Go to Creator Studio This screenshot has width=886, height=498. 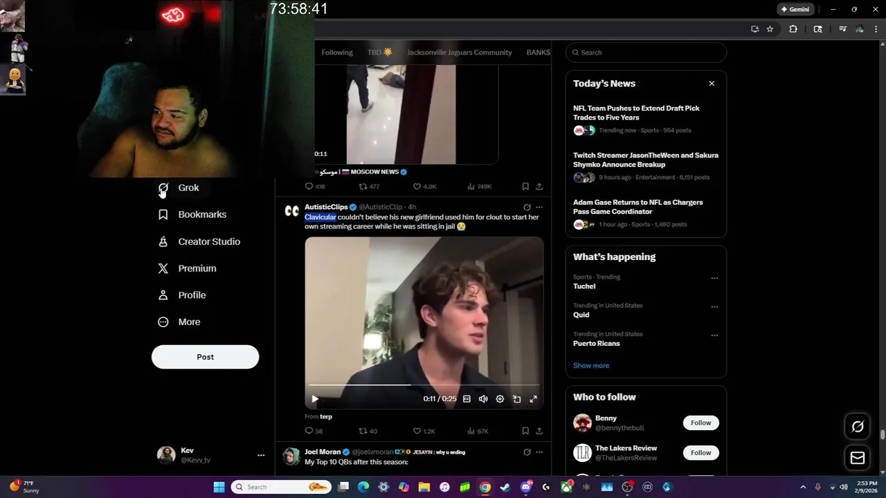click(199, 241)
